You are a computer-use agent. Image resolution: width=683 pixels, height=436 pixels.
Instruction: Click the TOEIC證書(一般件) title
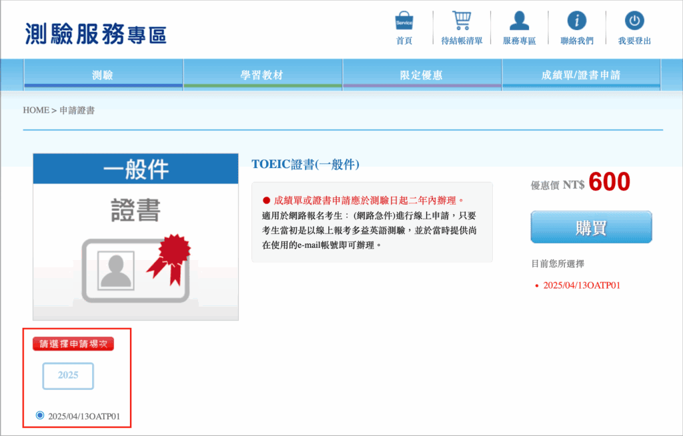pyautogui.click(x=305, y=164)
